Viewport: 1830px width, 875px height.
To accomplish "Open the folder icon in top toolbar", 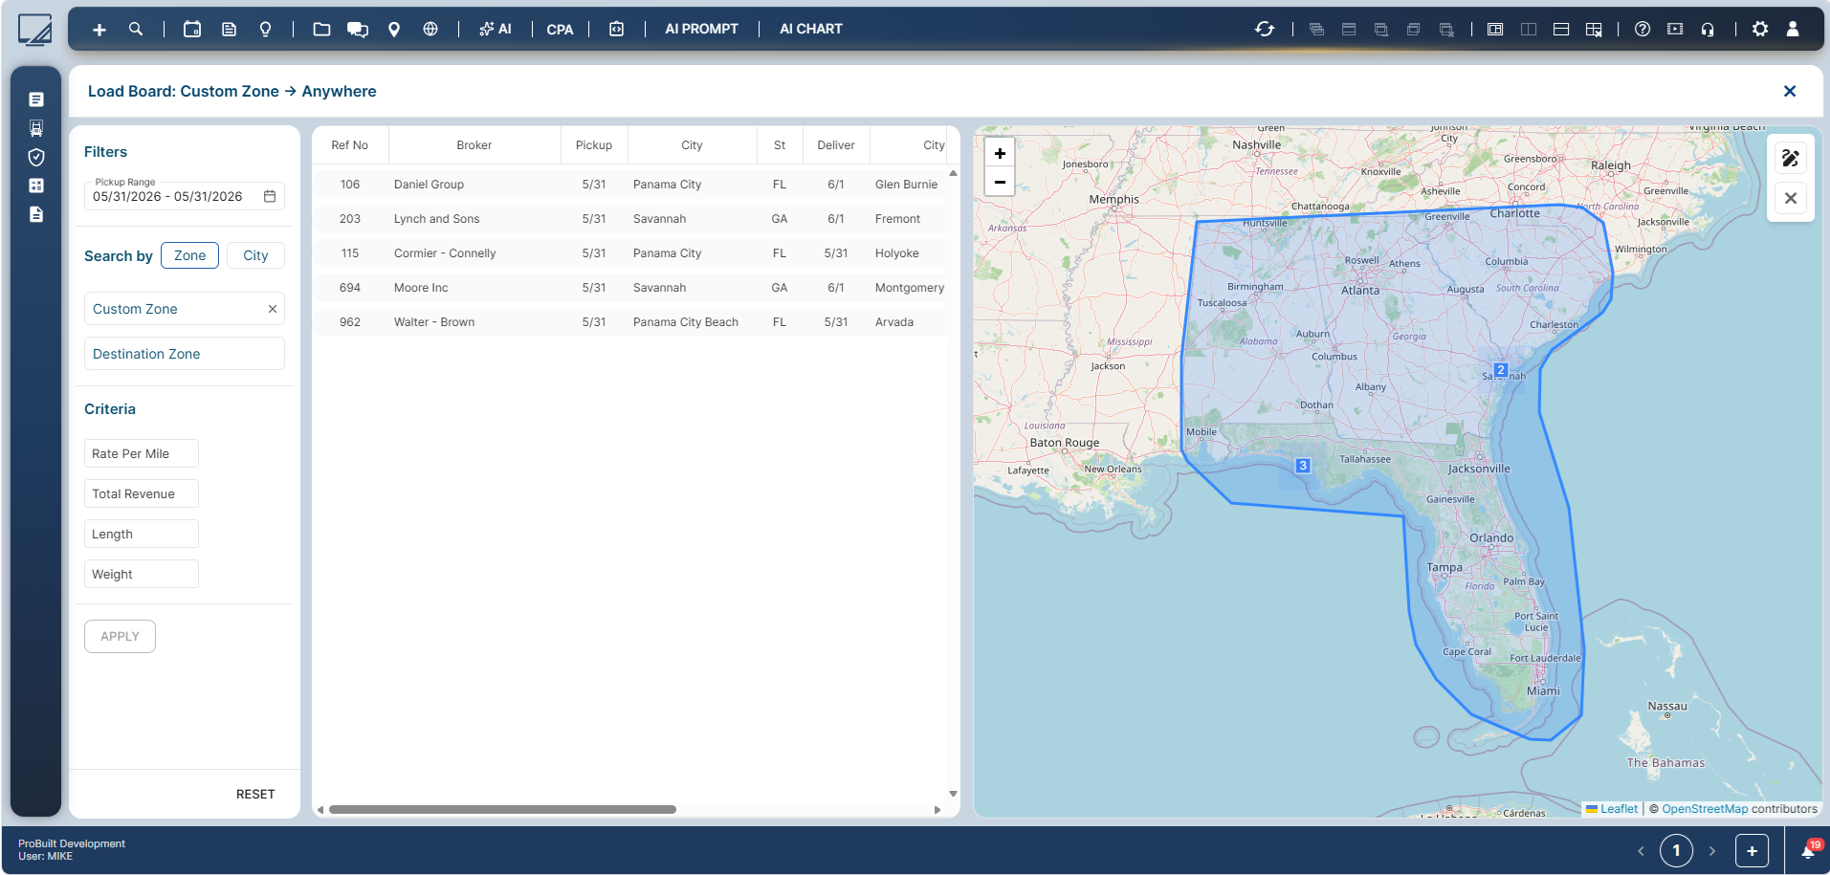I will click(321, 30).
